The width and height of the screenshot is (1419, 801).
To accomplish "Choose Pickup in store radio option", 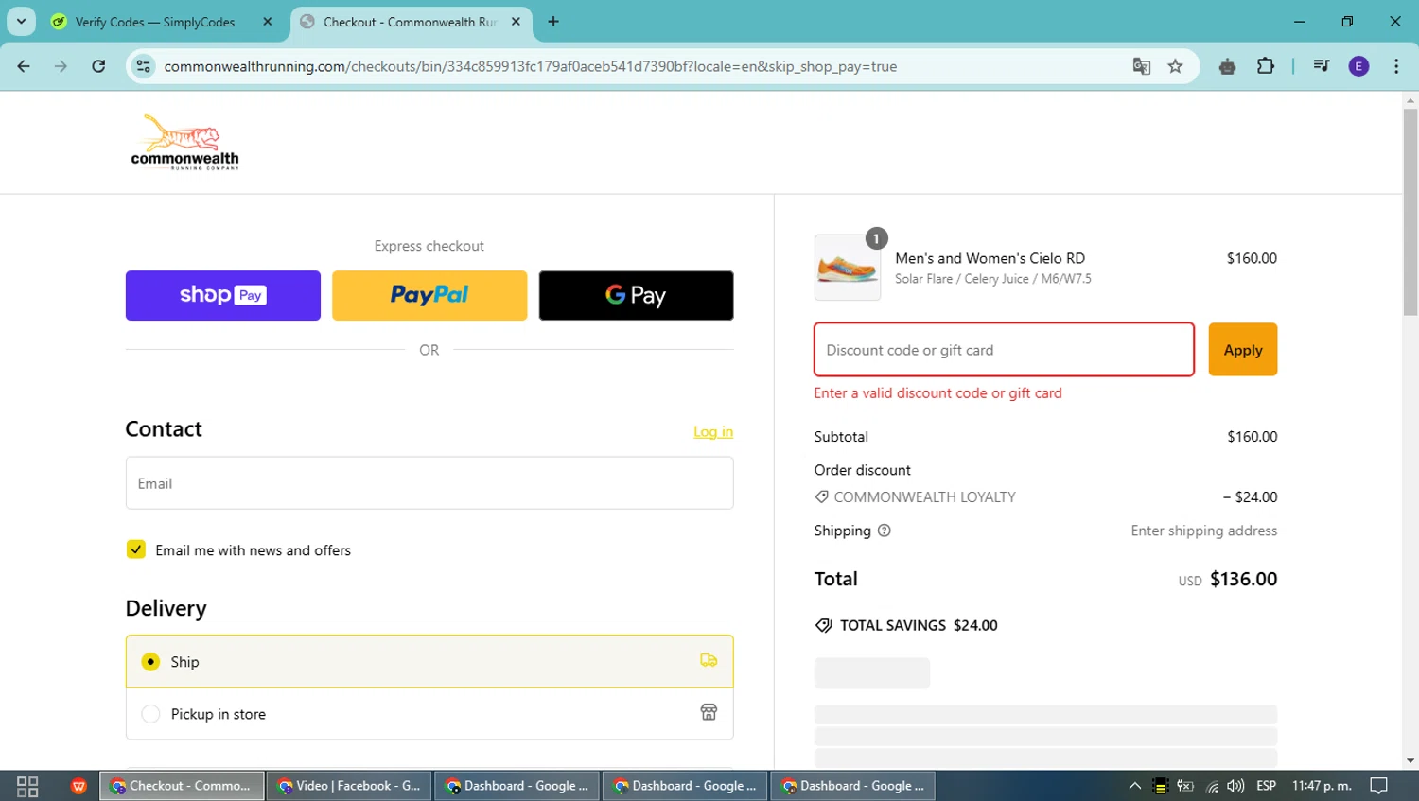I will pos(150,714).
